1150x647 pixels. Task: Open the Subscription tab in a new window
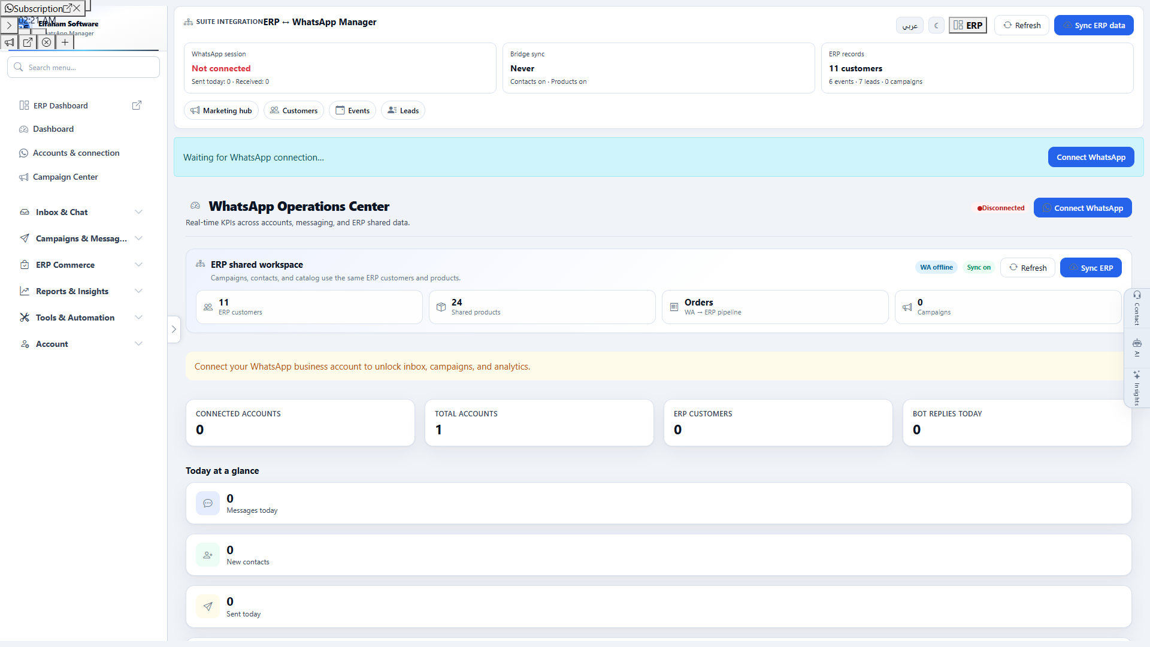coord(68,8)
